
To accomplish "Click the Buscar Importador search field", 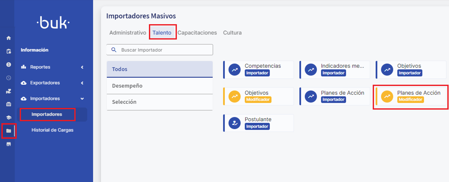I will [x=163, y=50].
